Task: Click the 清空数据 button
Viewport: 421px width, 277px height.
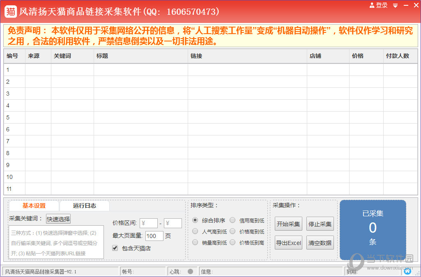Action: (320, 243)
